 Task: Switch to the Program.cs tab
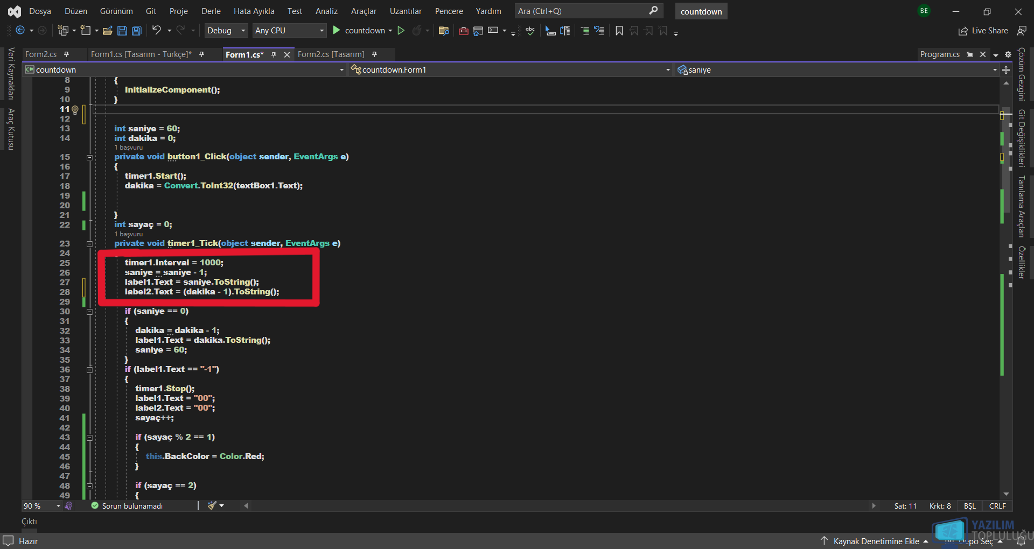point(940,54)
